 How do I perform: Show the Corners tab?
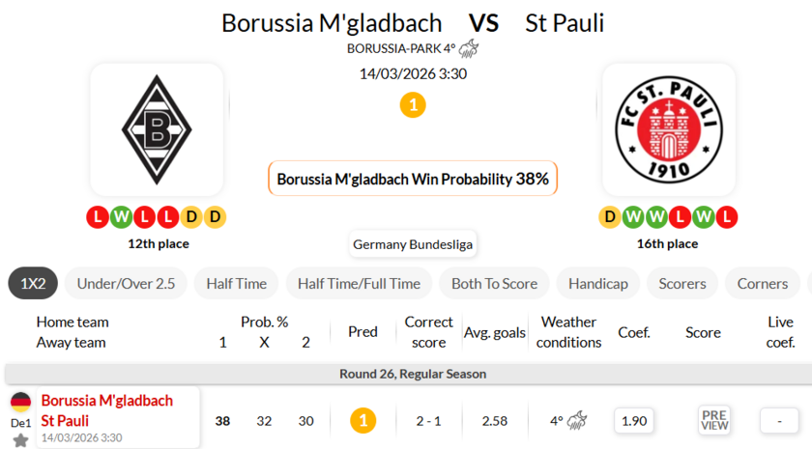pos(763,284)
